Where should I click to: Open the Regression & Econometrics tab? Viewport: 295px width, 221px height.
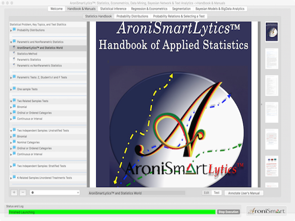149,9
